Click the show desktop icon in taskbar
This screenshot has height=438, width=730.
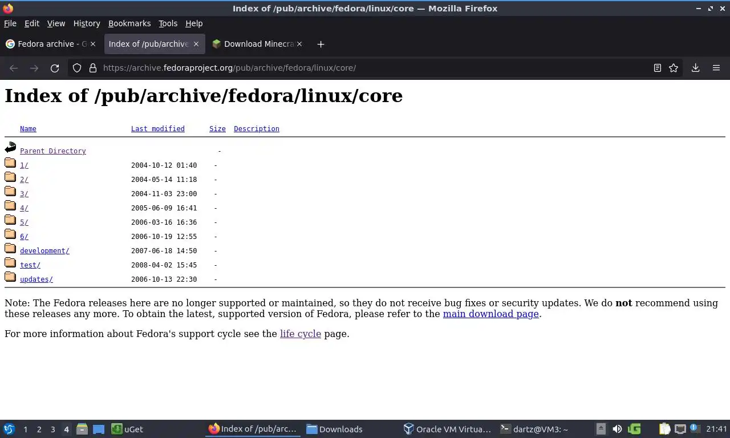[99, 429]
